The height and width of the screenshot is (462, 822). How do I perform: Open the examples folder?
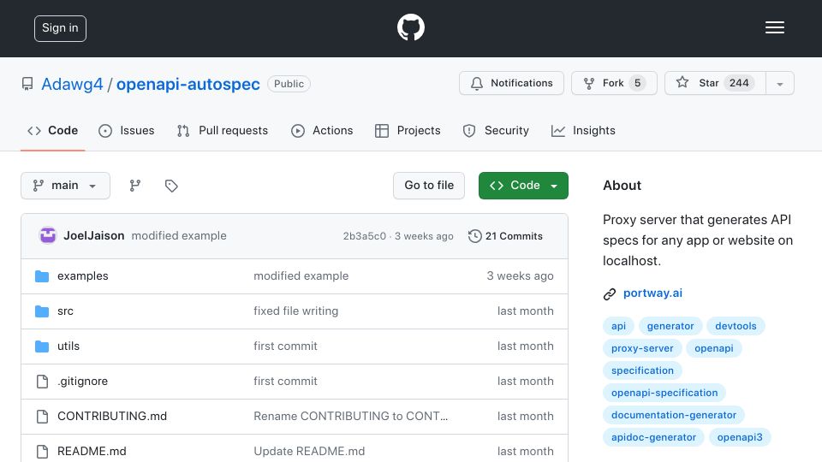[83, 276]
